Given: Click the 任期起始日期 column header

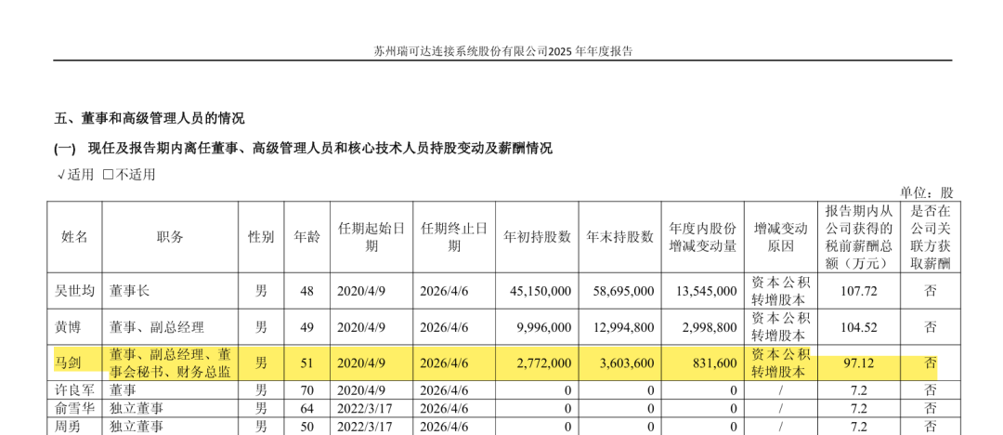Looking at the screenshot, I should [371, 237].
